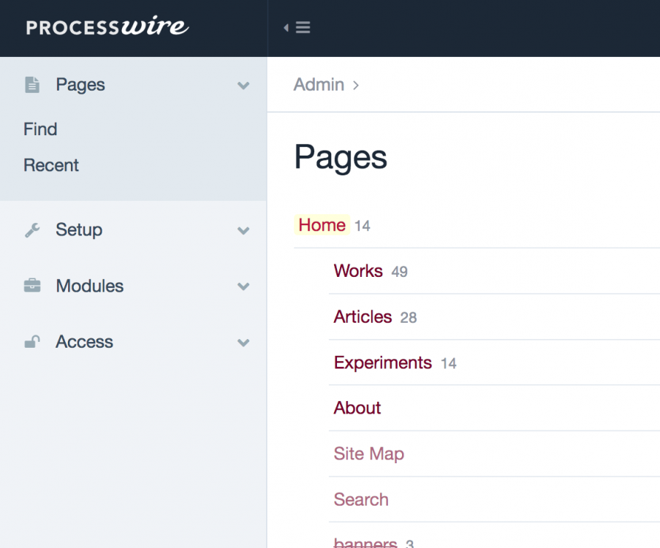The height and width of the screenshot is (548, 660).
Task: Toggle the sidebar with hamburger icon
Action: pos(297,28)
